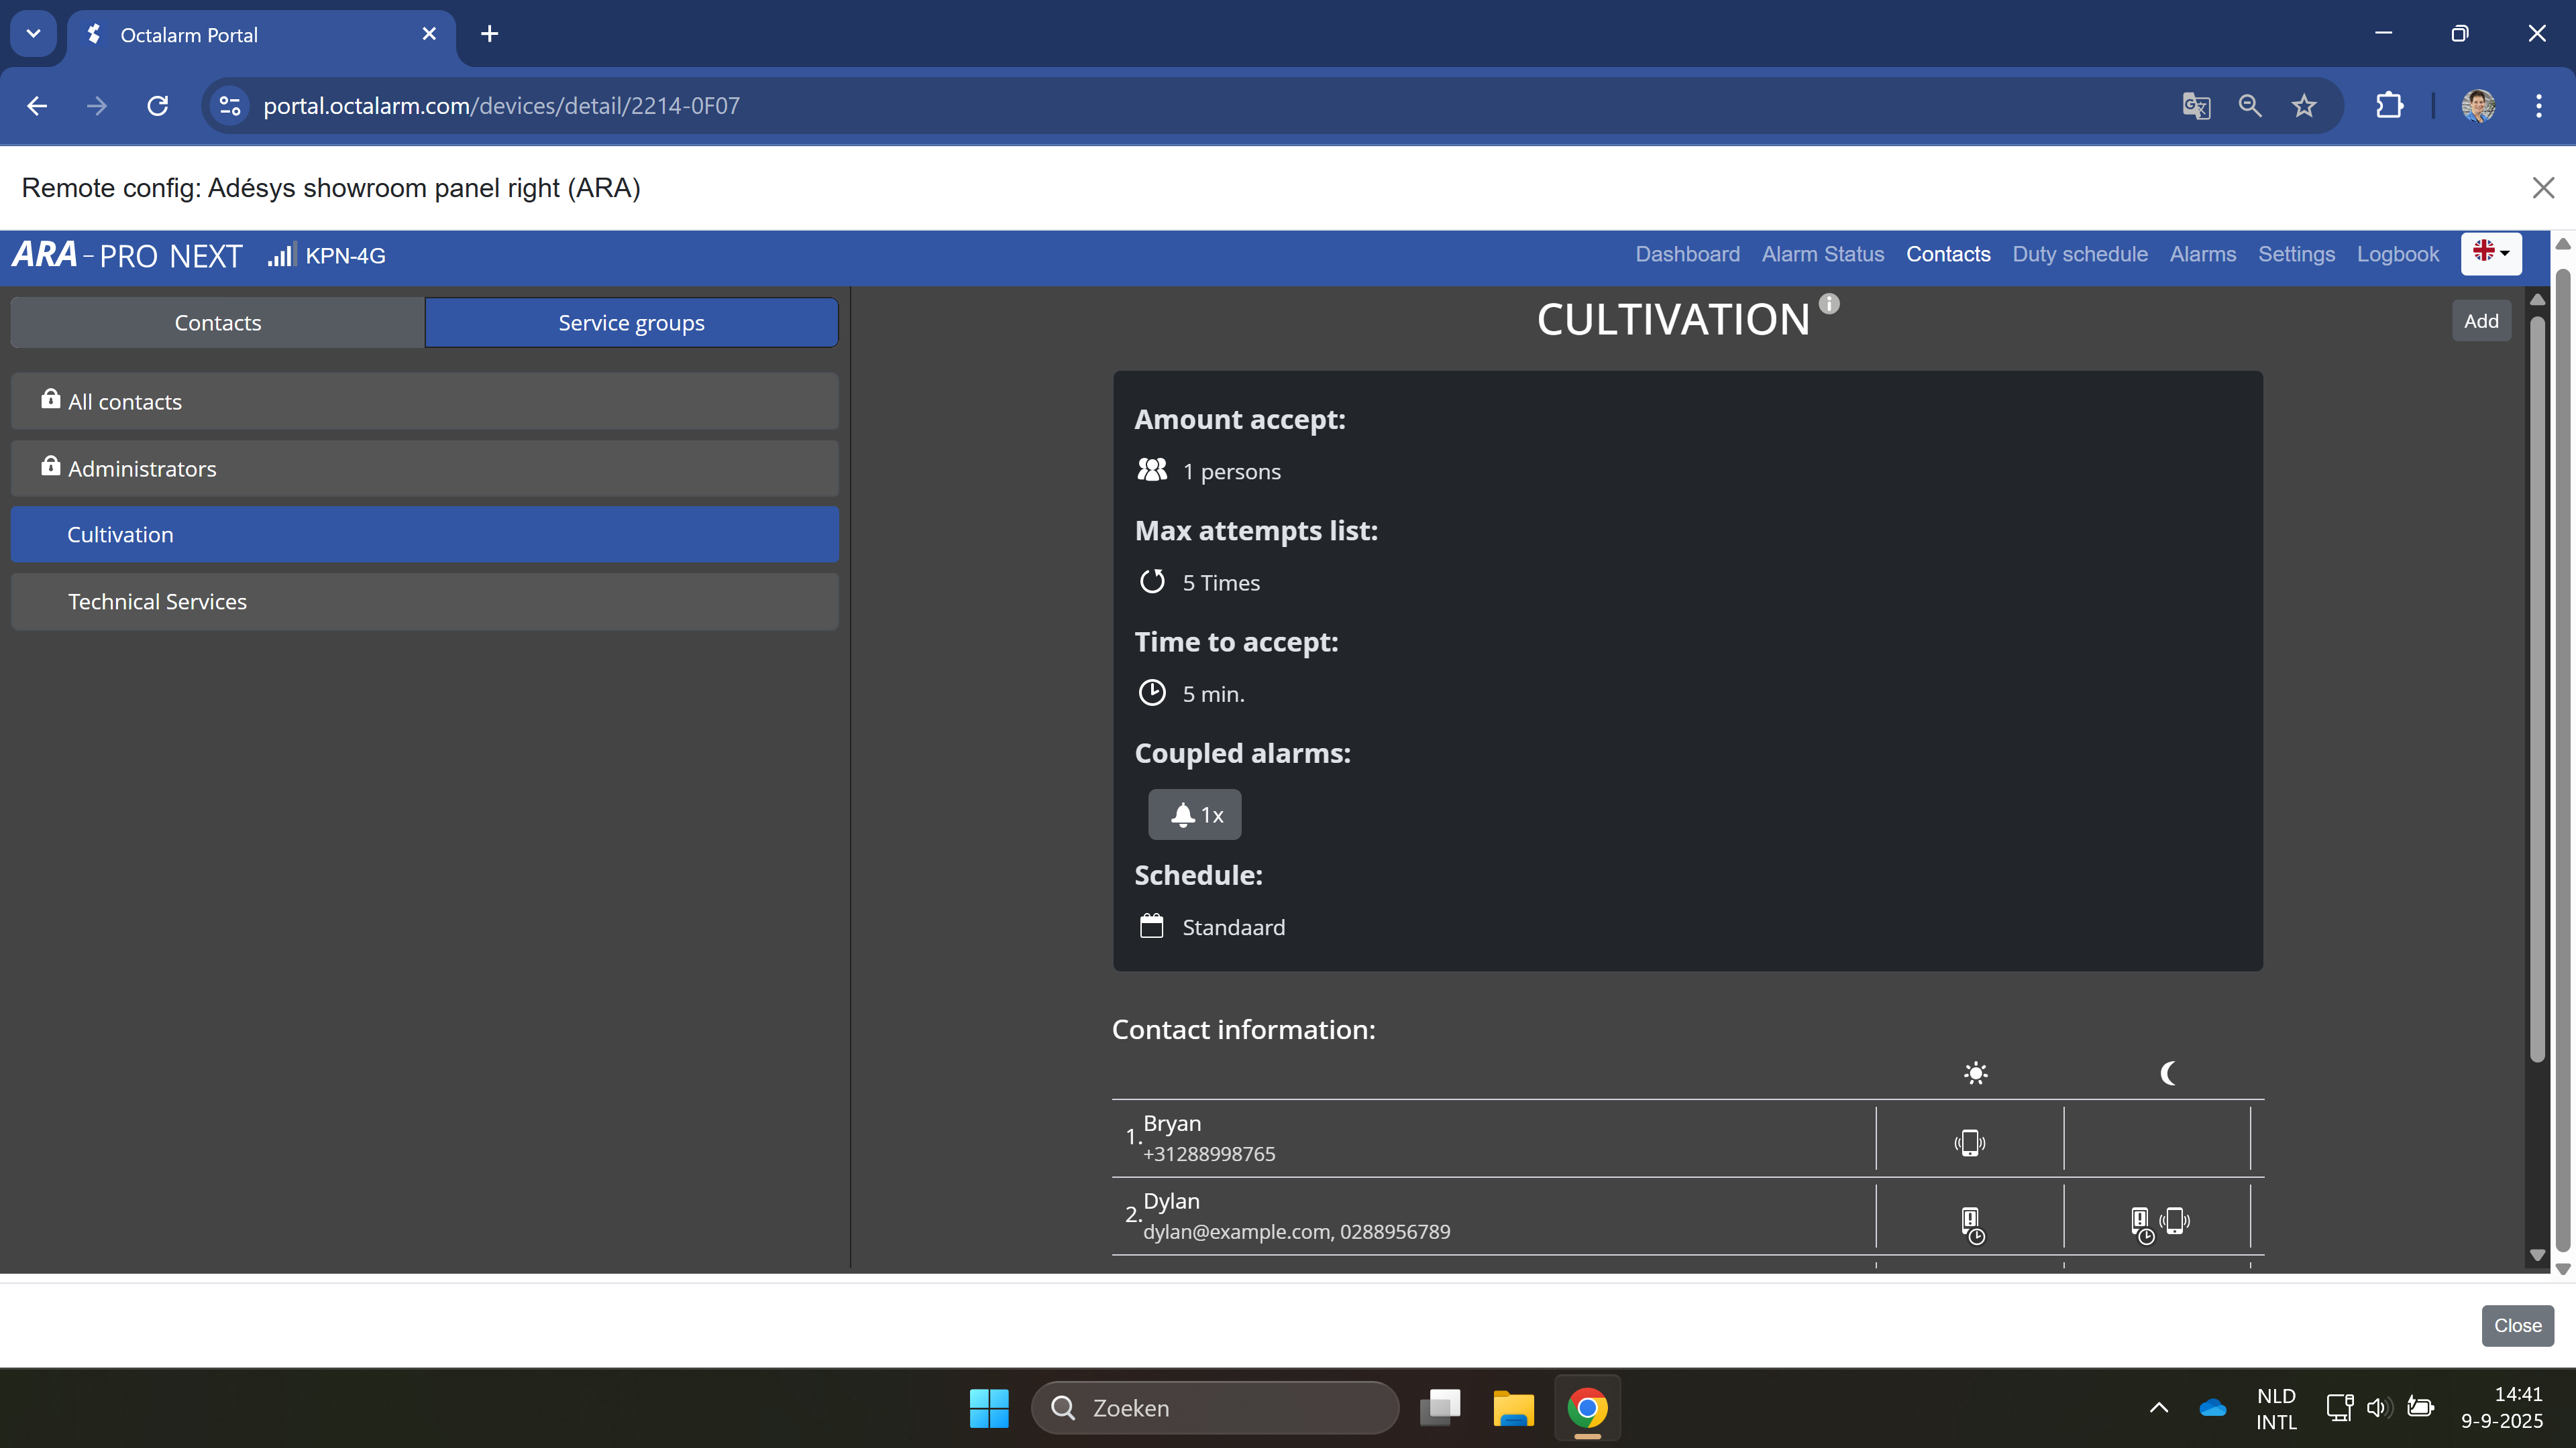2576x1448 pixels.
Task: Click the Google Translate icon in address bar
Action: point(2196,106)
